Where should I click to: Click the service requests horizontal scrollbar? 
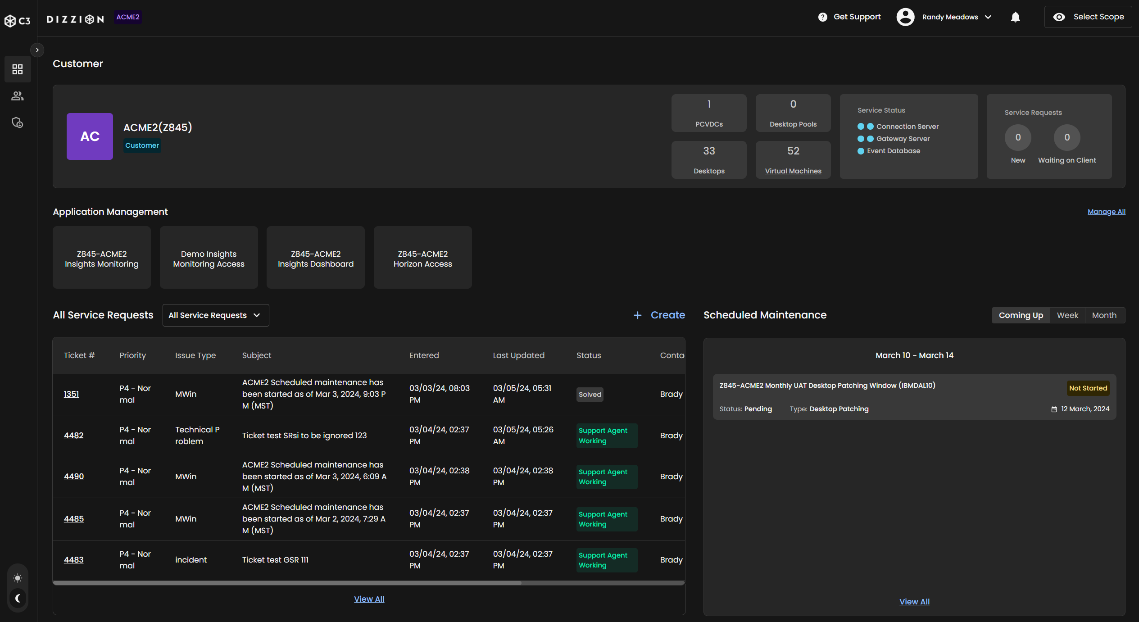(x=287, y=583)
